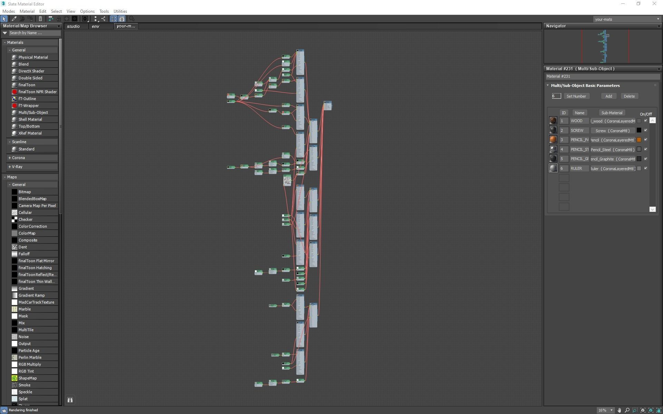Uncheck the On/Off box for SCREW

645,130
